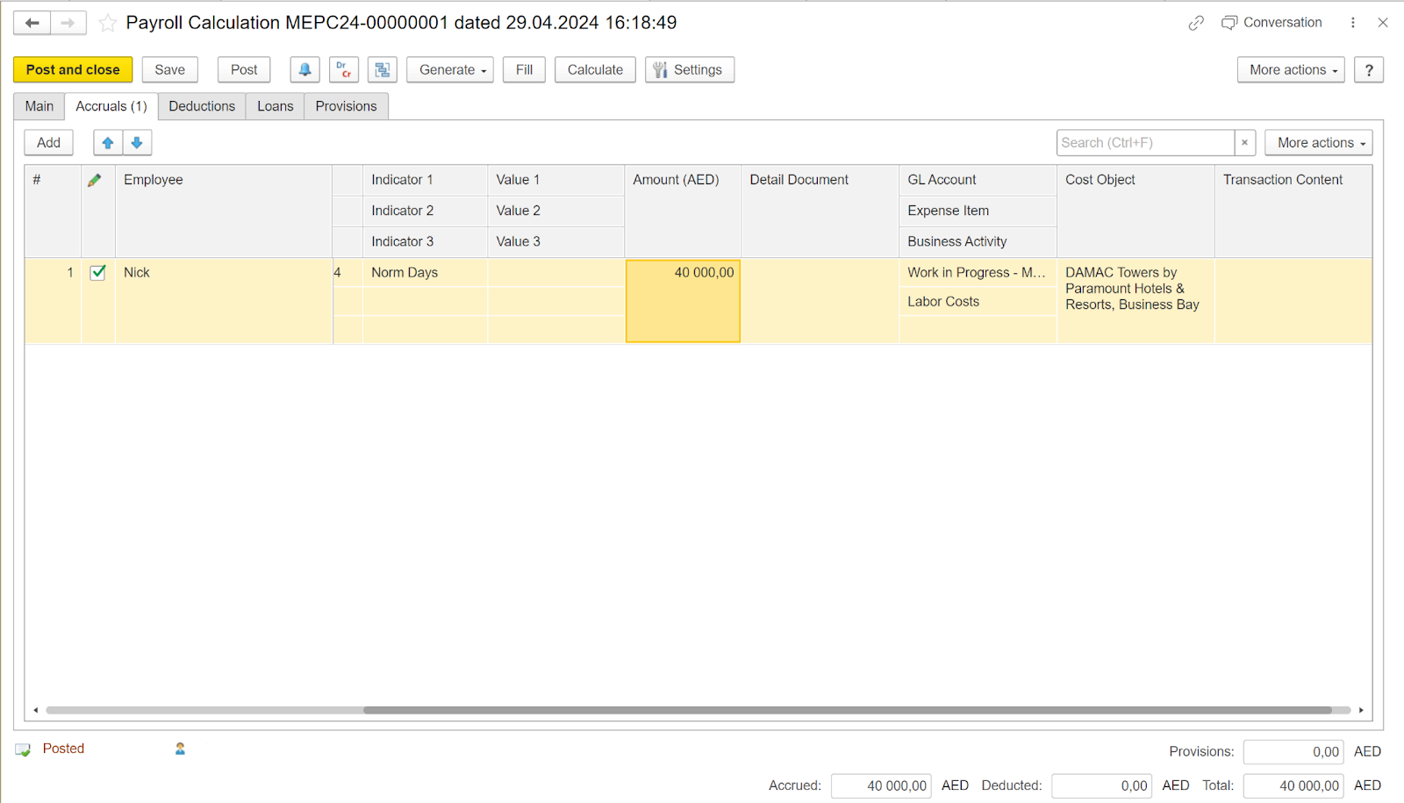Click the Post and close button

pos(73,69)
